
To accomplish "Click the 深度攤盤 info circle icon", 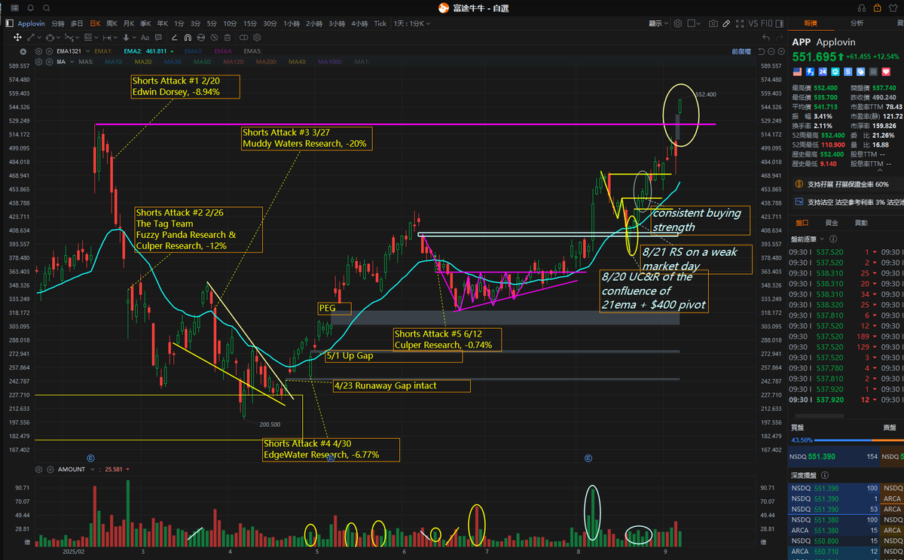I will click(825, 476).
